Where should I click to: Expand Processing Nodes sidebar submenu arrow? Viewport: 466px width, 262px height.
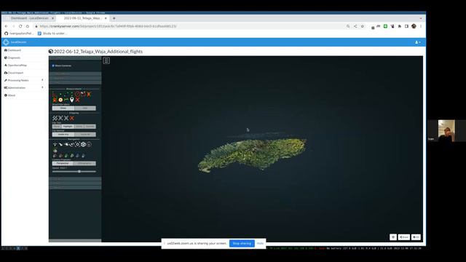42,80
